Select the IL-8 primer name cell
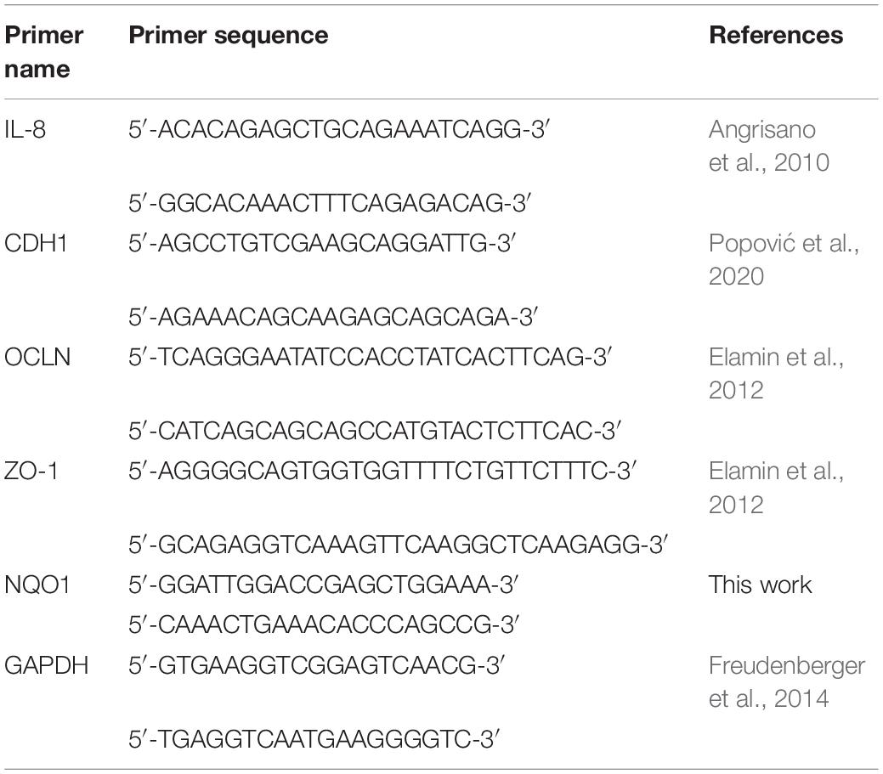This screenshot has width=883, height=774. (25, 129)
